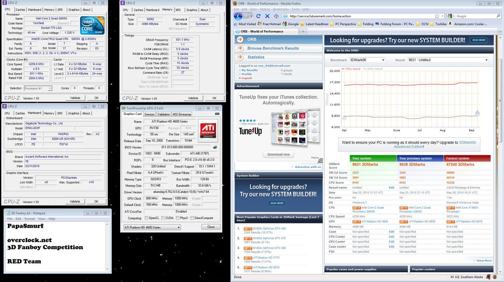Open the About tab in CPU-Z Mainboard window
Screen dimensions: 504x282
[x=86, y=113]
